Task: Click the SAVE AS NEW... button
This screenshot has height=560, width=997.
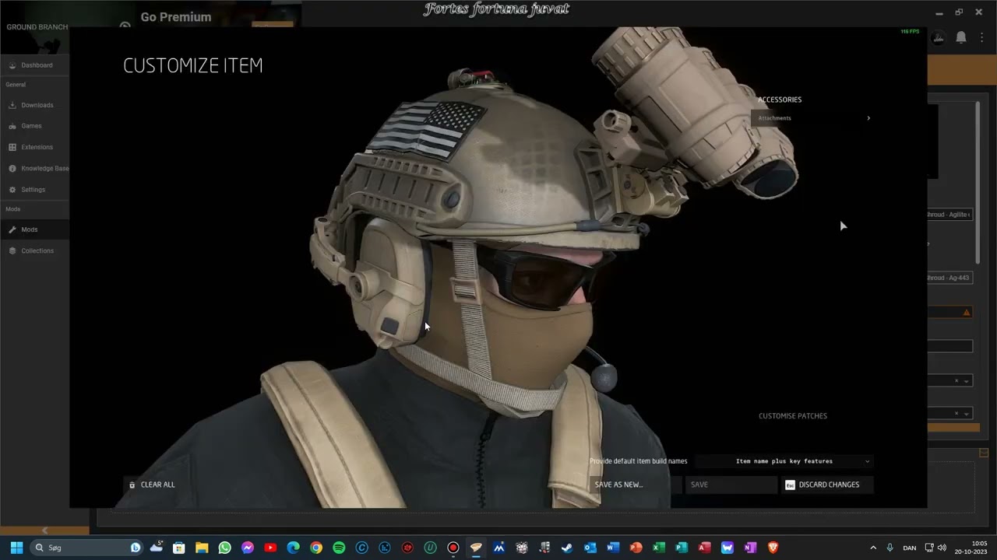Action: tap(635, 485)
